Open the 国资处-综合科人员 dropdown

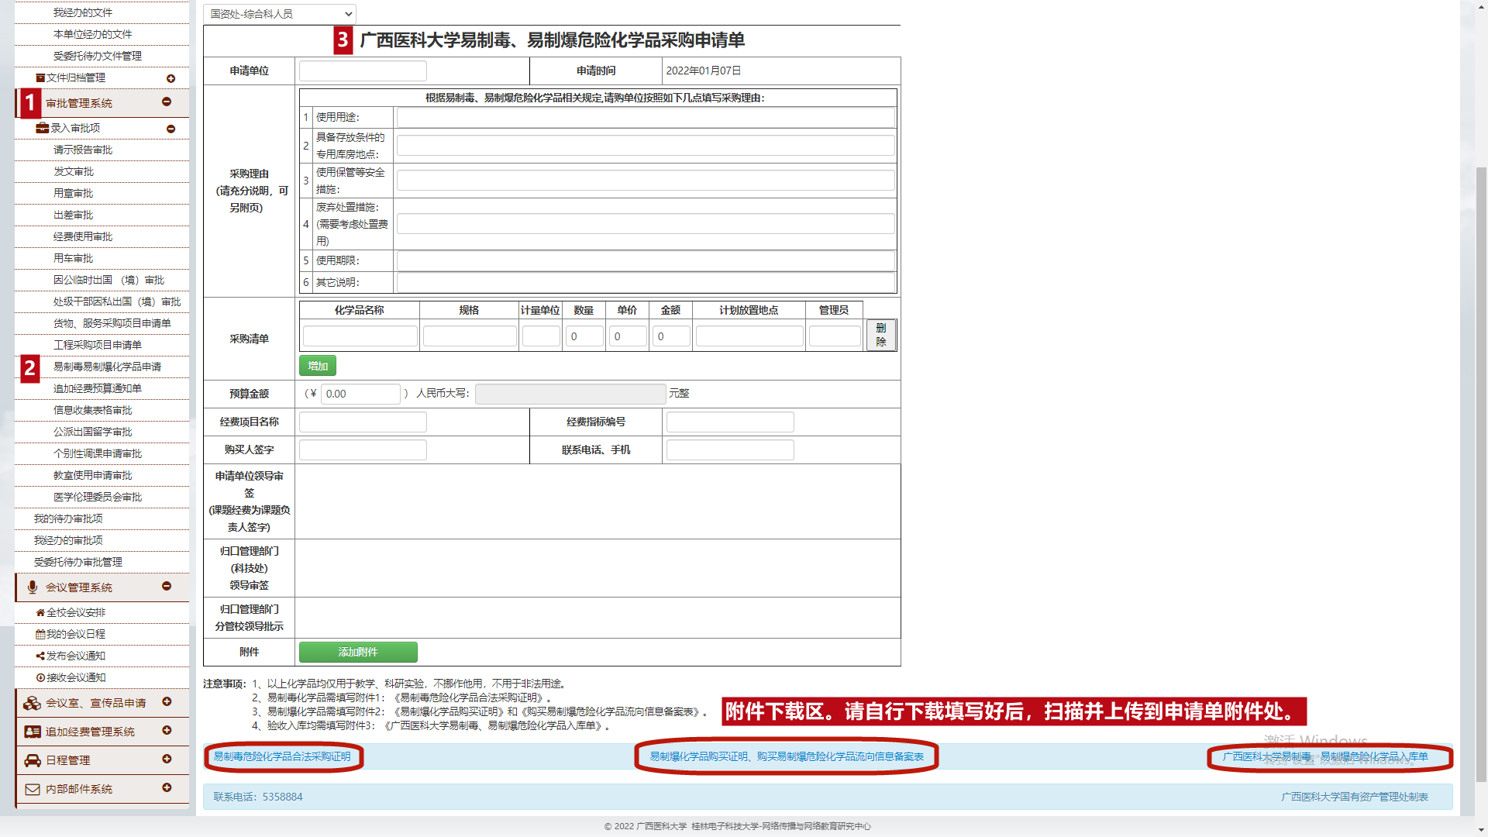[x=280, y=14]
